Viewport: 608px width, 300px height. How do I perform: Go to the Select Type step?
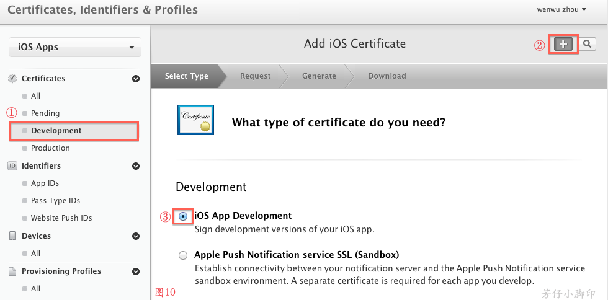coord(187,76)
